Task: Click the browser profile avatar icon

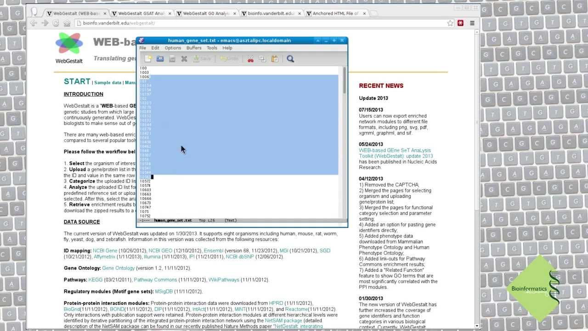Action: pyautogui.click(x=34, y=12)
